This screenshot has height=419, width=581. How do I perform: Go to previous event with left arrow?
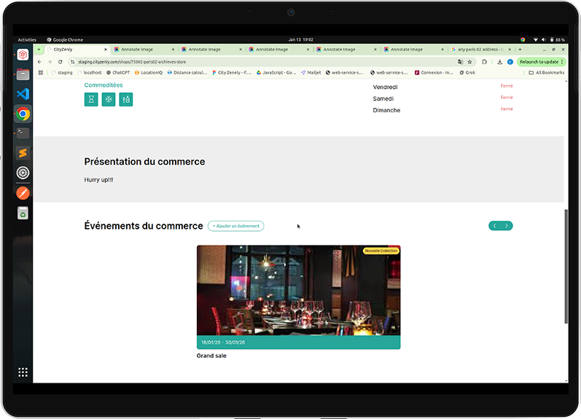coord(495,226)
